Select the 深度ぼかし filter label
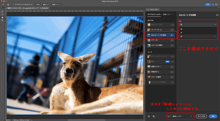Screen dimensions: 220x121 pyautogui.click(x=155, y=72)
